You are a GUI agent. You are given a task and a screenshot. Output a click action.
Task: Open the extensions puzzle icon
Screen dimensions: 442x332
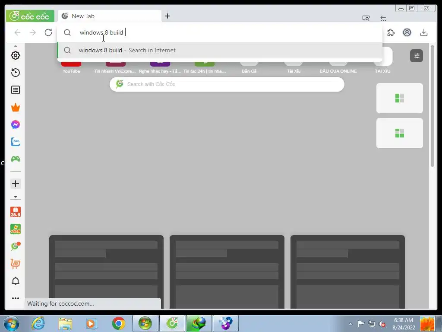391,32
